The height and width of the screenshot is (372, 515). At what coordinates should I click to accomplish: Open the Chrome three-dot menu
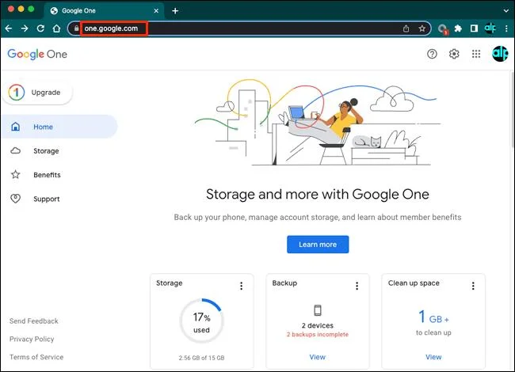pos(506,28)
